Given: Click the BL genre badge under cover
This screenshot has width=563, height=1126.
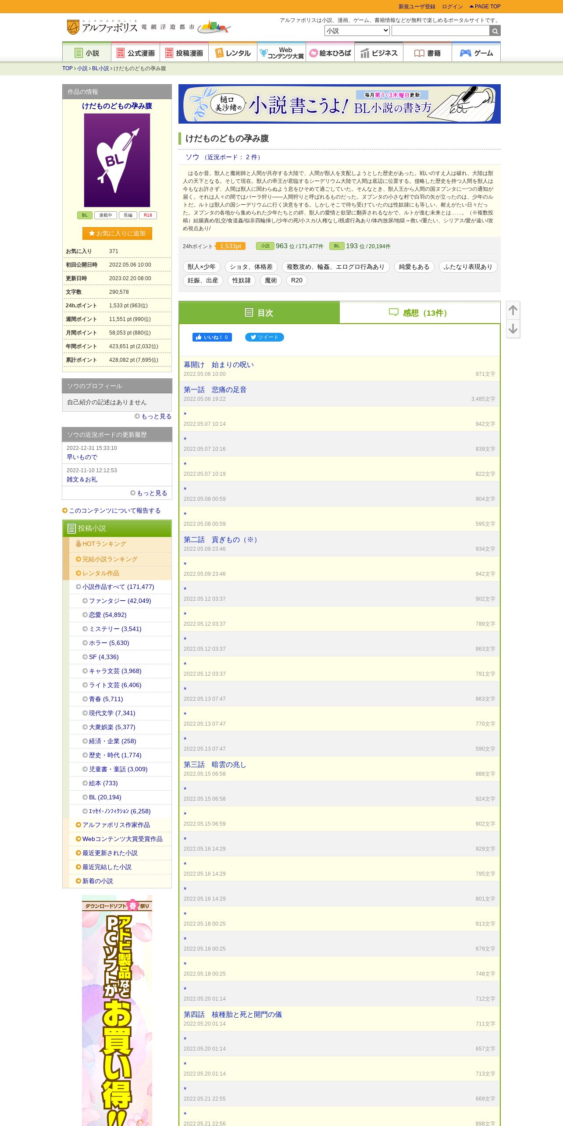Looking at the screenshot, I should 85,215.
